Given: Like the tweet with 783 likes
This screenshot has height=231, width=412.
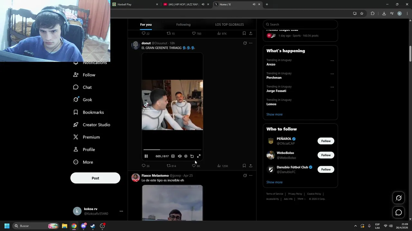Looking at the screenshot, I should (x=196, y=33).
